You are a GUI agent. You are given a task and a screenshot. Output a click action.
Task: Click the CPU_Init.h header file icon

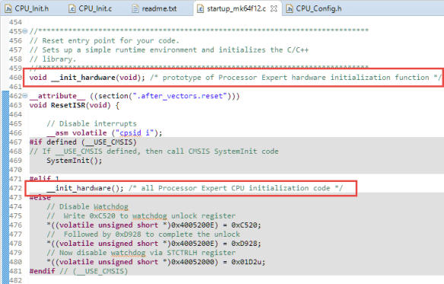coord(8,9)
